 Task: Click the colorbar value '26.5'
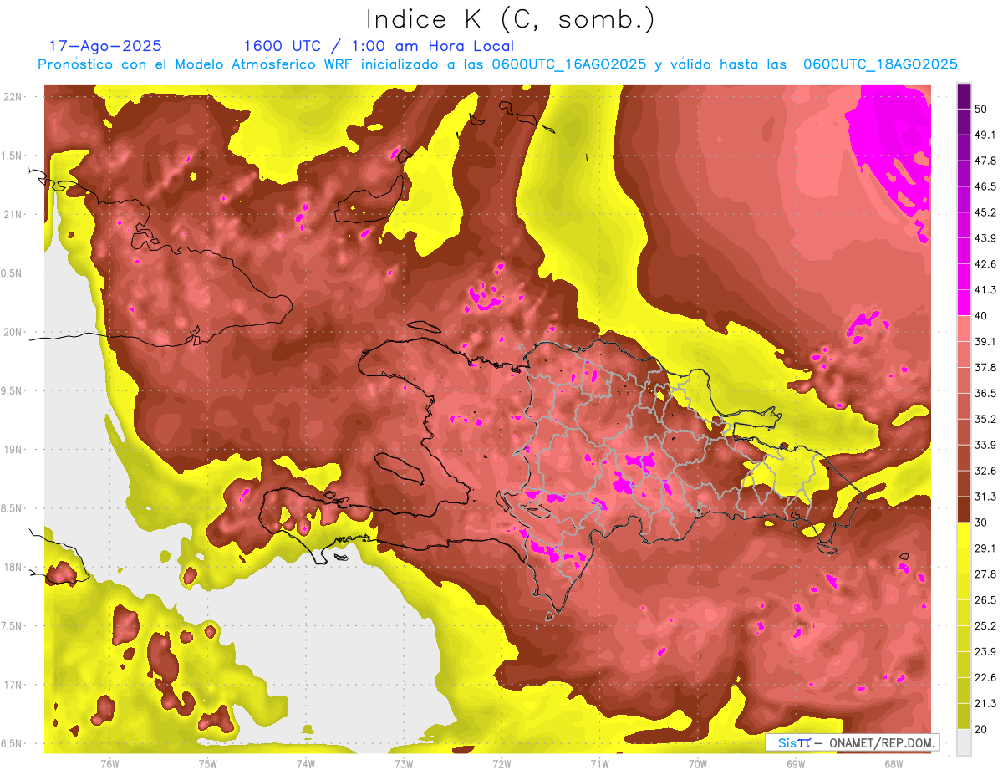(x=985, y=599)
